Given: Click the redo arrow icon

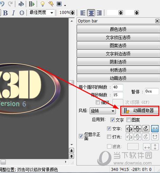Looking at the screenshot, I should click(10, 4).
